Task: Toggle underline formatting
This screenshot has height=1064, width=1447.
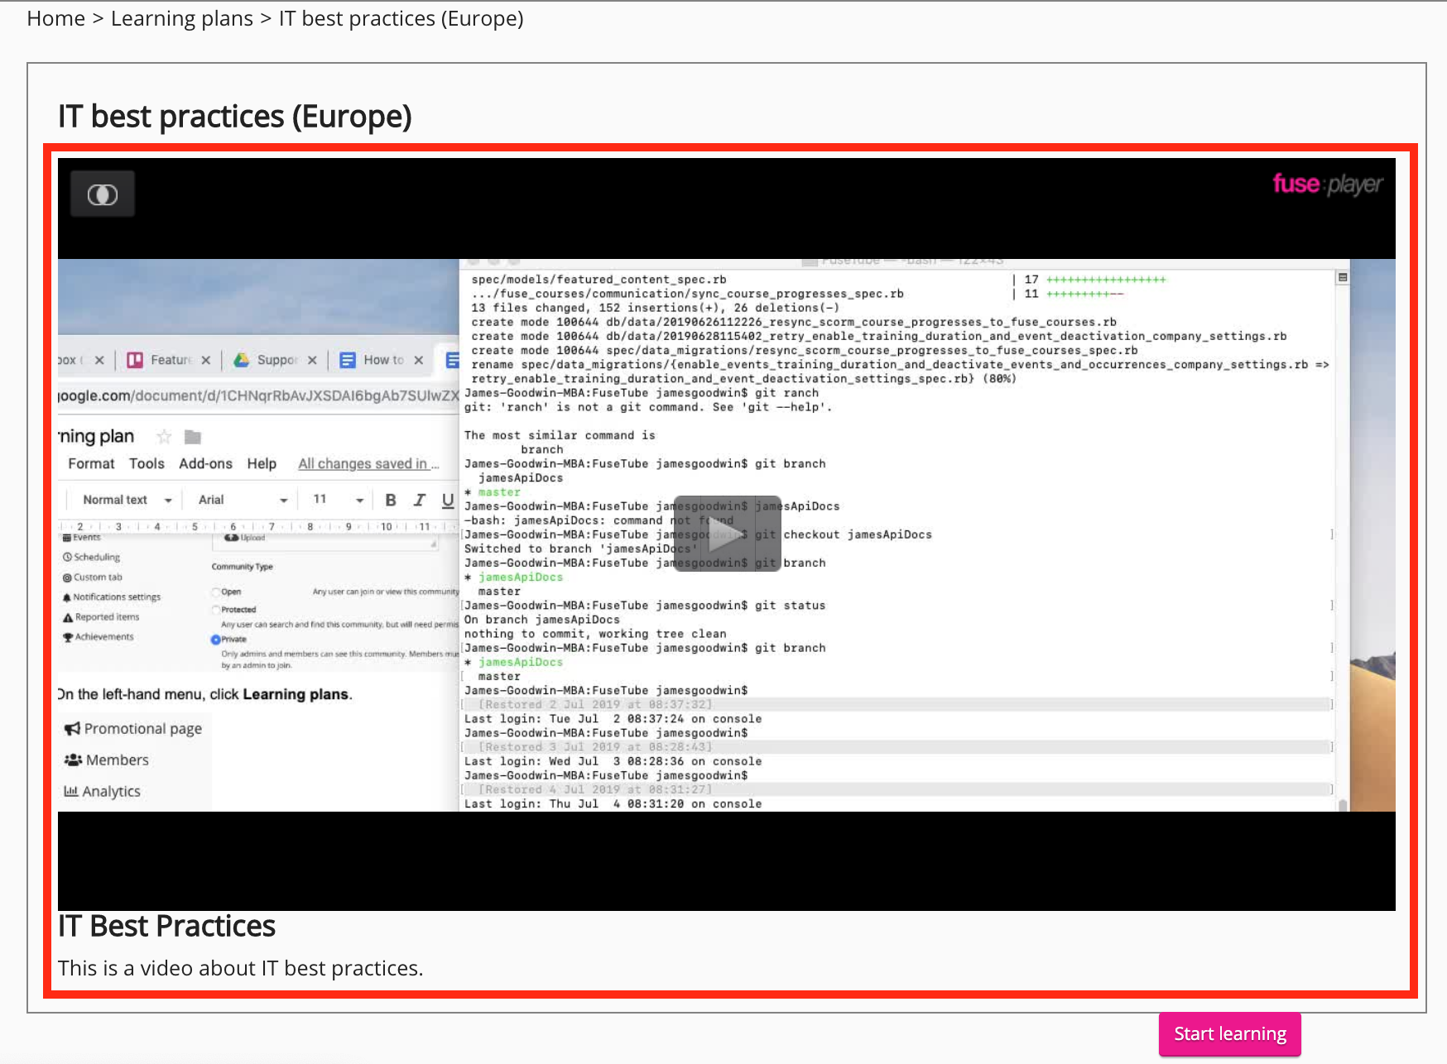Action: [448, 500]
